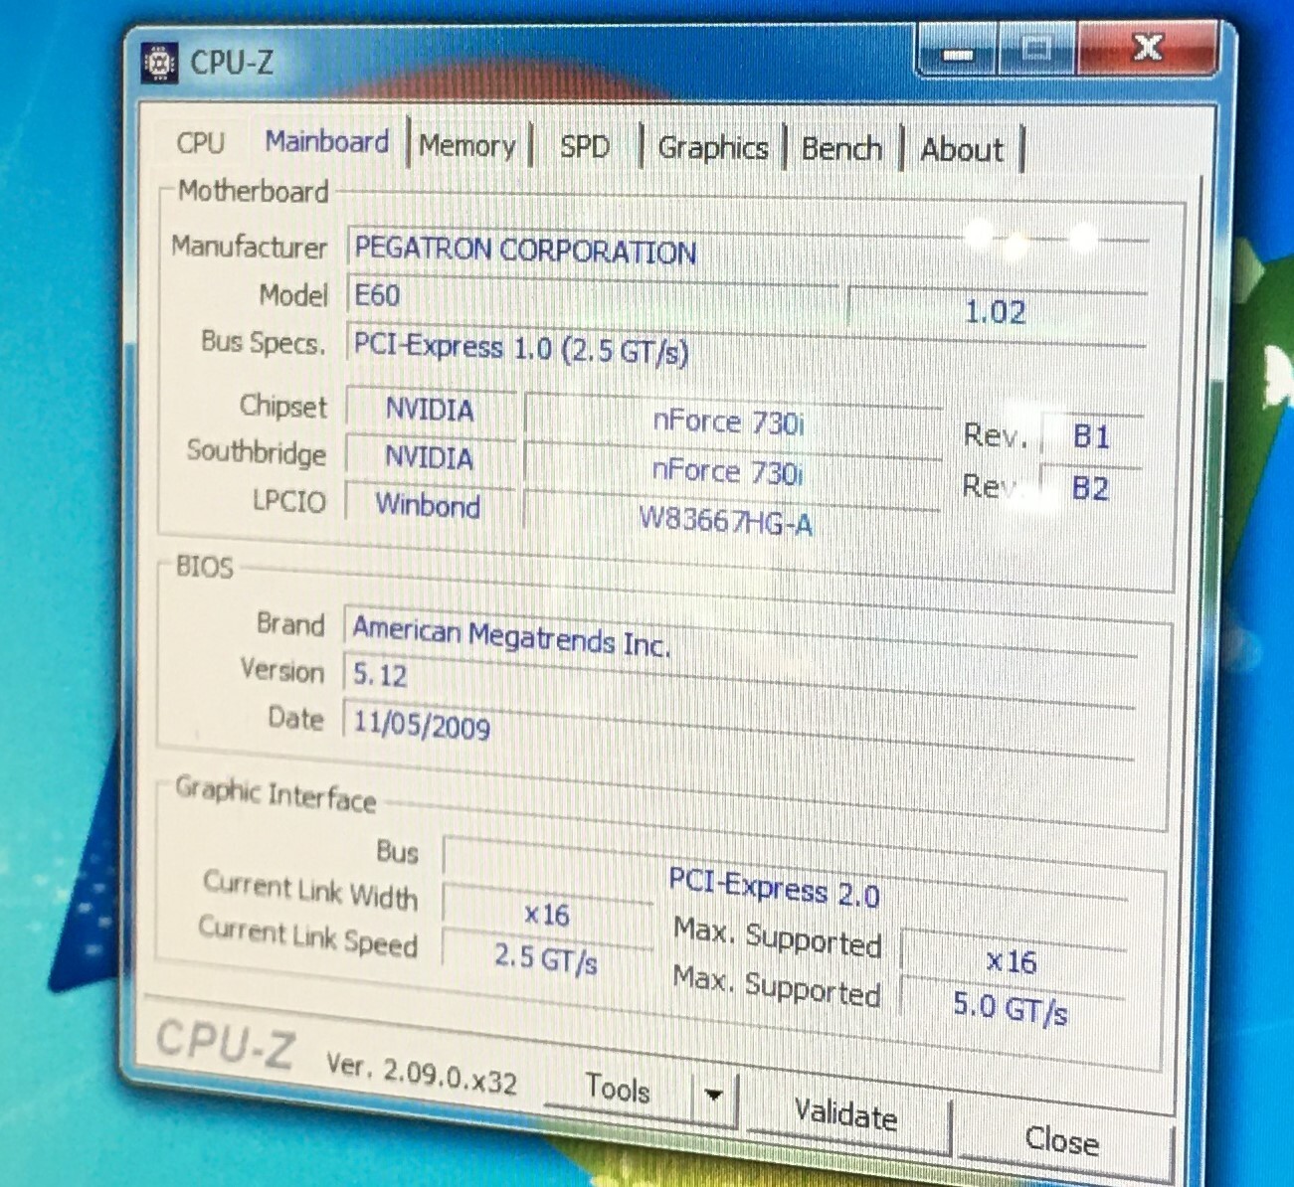This screenshot has height=1187, width=1294.
Task: Click the southbridge nForce 730i model field
Action: pyautogui.click(x=731, y=472)
